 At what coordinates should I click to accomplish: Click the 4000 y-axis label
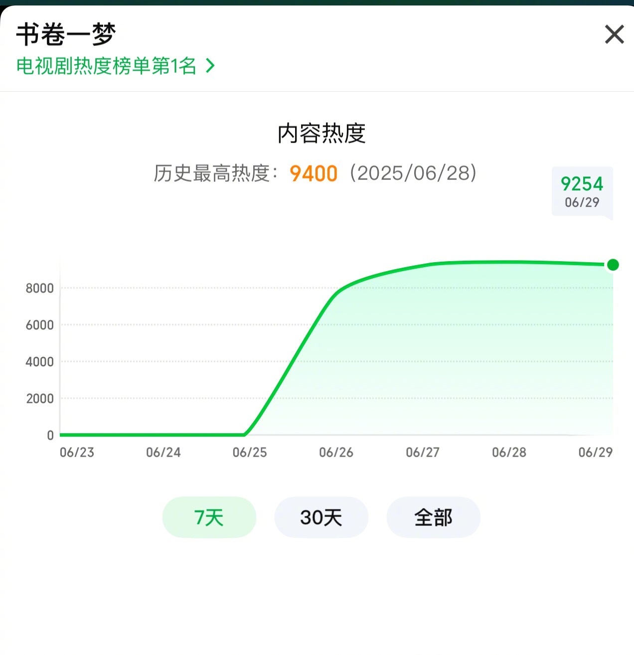[x=40, y=362]
